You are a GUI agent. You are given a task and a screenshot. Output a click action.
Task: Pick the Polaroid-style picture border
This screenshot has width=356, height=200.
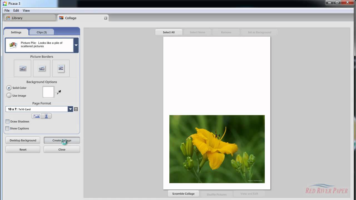tap(61, 68)
